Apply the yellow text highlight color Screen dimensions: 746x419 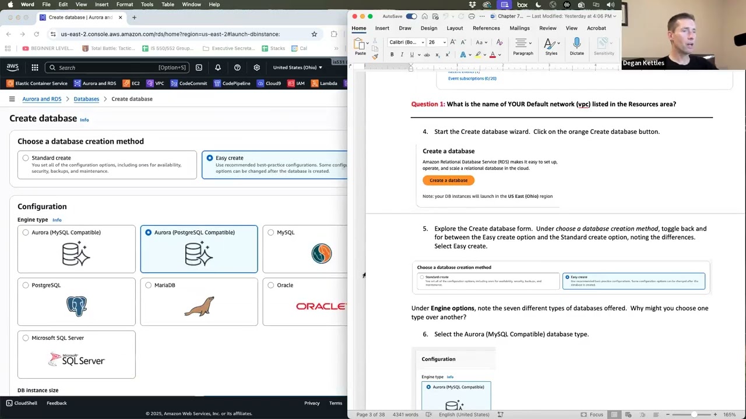pyautogui.click(x=478, y=55)
